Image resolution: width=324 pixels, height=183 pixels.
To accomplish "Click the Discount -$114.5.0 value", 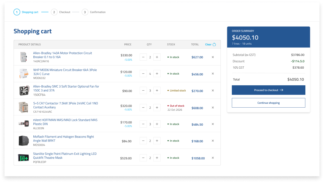I will pos(297,61).
